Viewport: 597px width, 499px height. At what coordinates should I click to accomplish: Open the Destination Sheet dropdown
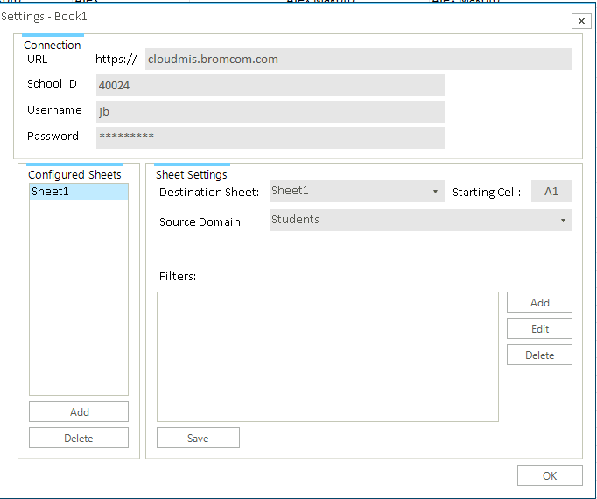coord(357,191)
